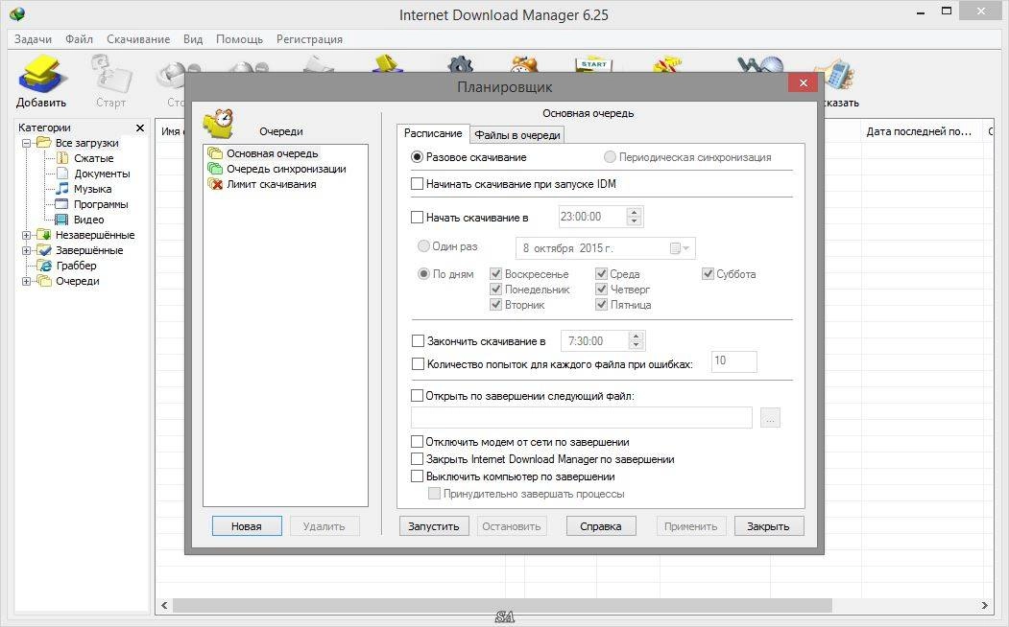The image size is (1009, 627).
Task: Open the Файл menu
Action: click(79, 39)
